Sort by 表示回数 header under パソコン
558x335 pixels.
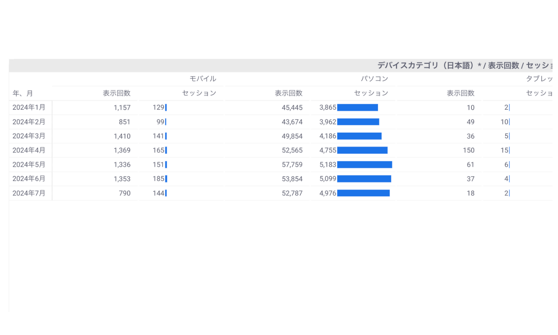point(288,93)
